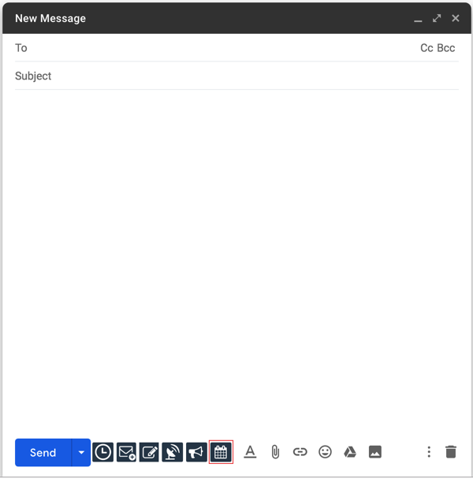Click the clock schedule icon
The height and width of the screenshot is (482, 473).
click(102, 452)
